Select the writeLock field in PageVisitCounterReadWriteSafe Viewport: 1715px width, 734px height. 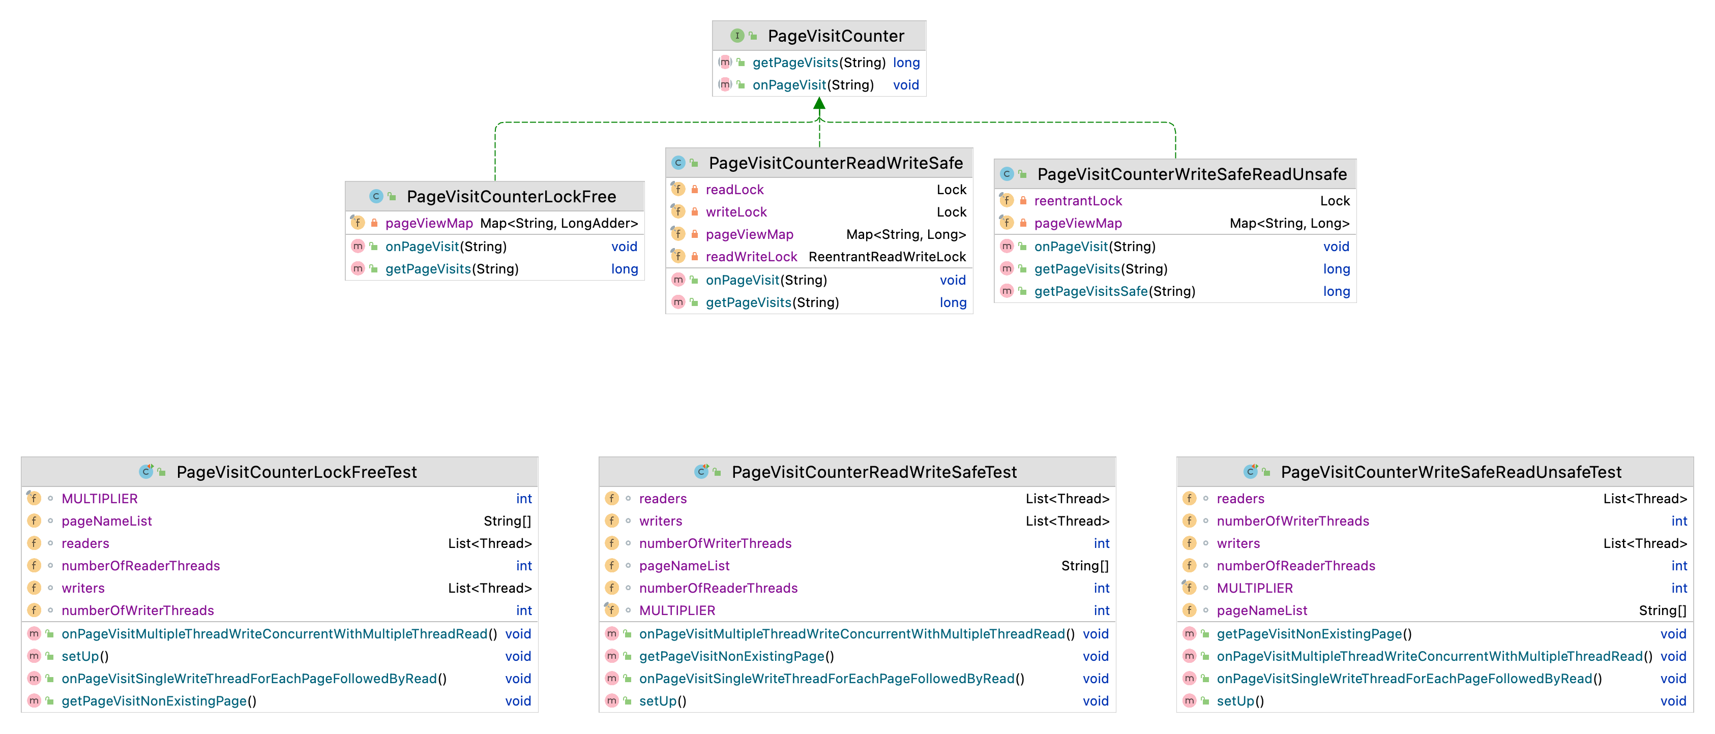pyautogui.click(x=735, y=212)
